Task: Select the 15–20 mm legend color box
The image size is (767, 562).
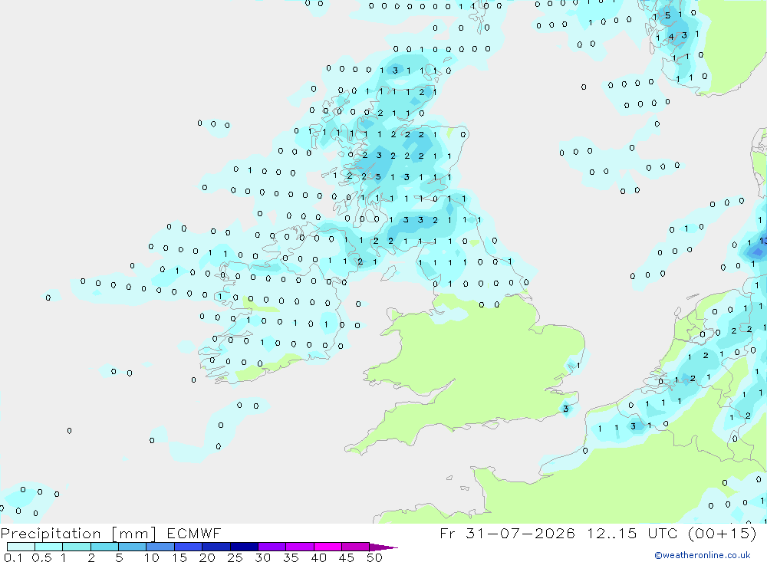Action: coord(188,547)
